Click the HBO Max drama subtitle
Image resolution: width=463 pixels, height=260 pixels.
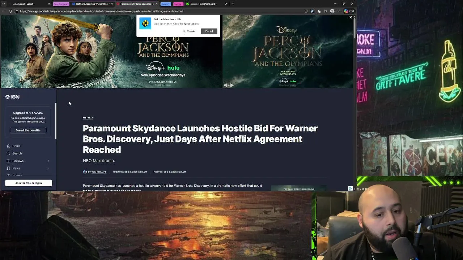(99, 161)
